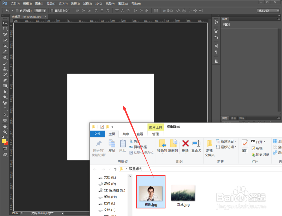Select the Lasso tool
The image size is (282, 216).
[5, 34]
